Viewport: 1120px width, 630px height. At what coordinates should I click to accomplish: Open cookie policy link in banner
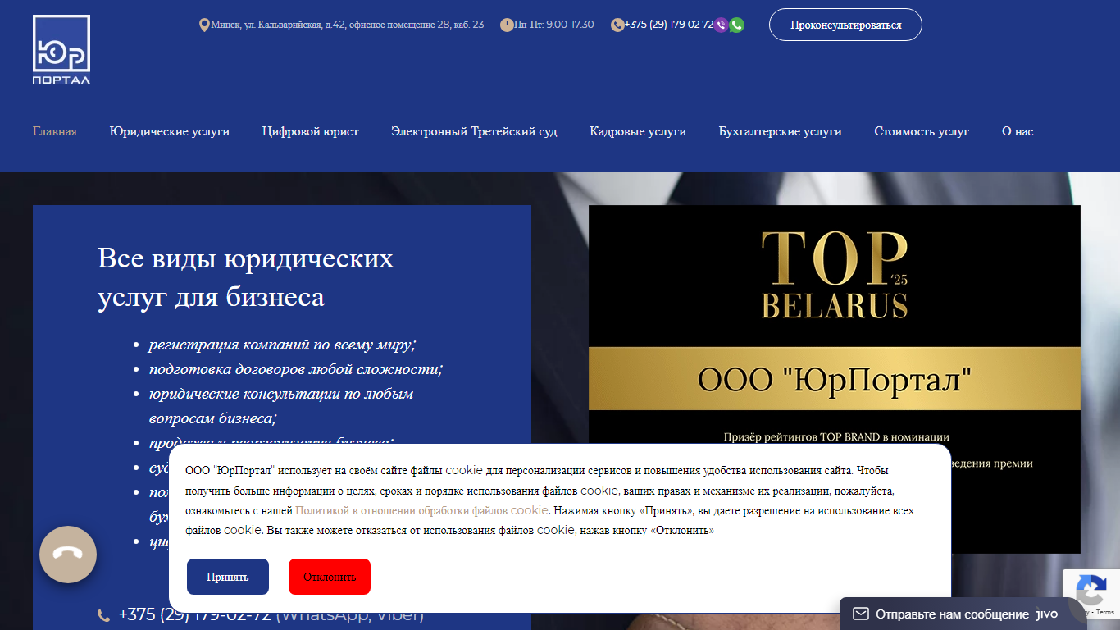pyautogui.click(x=421, y=510)
